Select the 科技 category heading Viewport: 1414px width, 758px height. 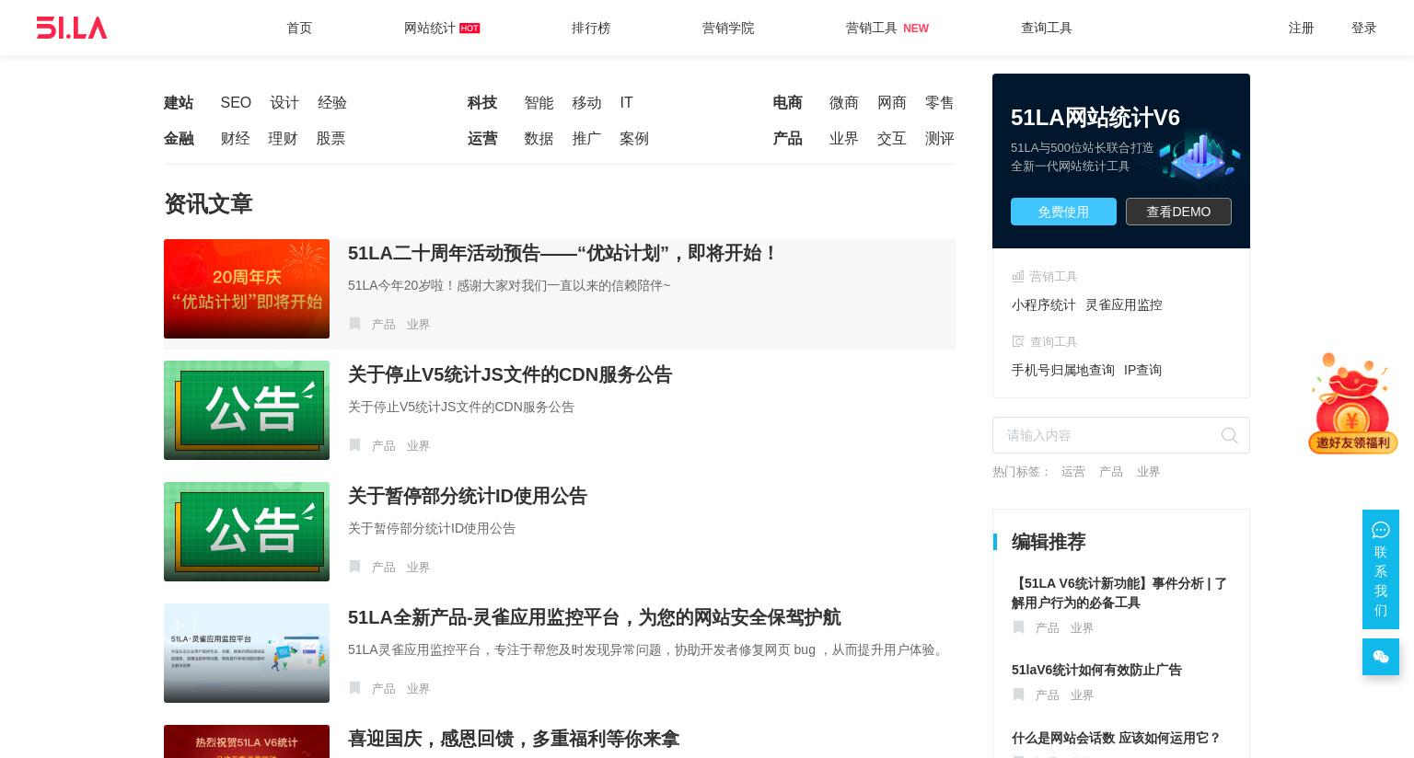coord(482,102)
